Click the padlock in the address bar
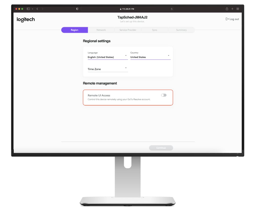The width and height of the screenshot is (253, 212). pyautogui.click(x=120, y=8)
